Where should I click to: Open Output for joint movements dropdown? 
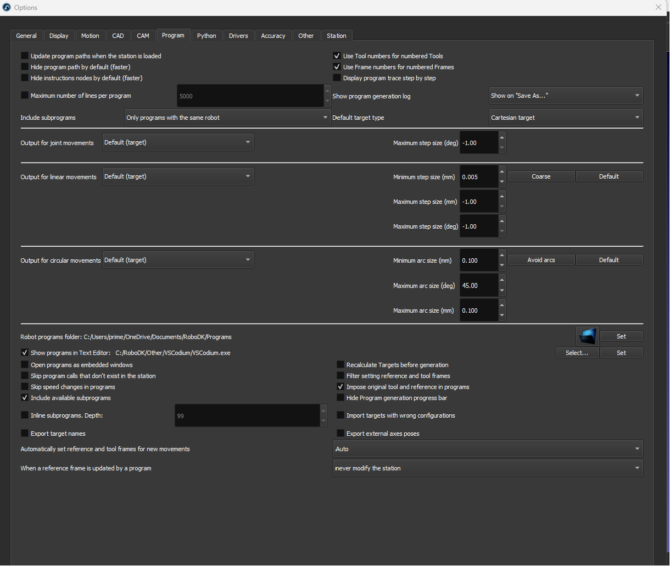[178, 142]
